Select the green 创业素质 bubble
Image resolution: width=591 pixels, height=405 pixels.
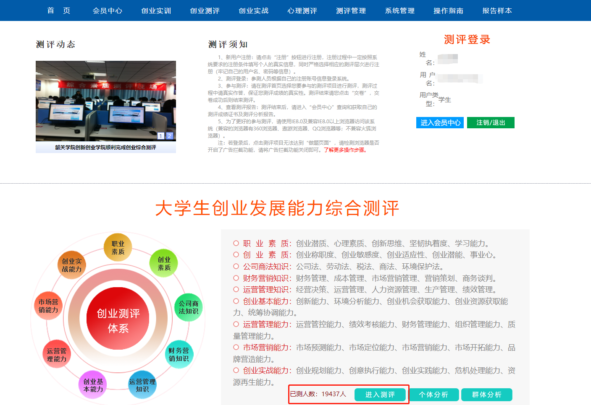coord(164,263)
